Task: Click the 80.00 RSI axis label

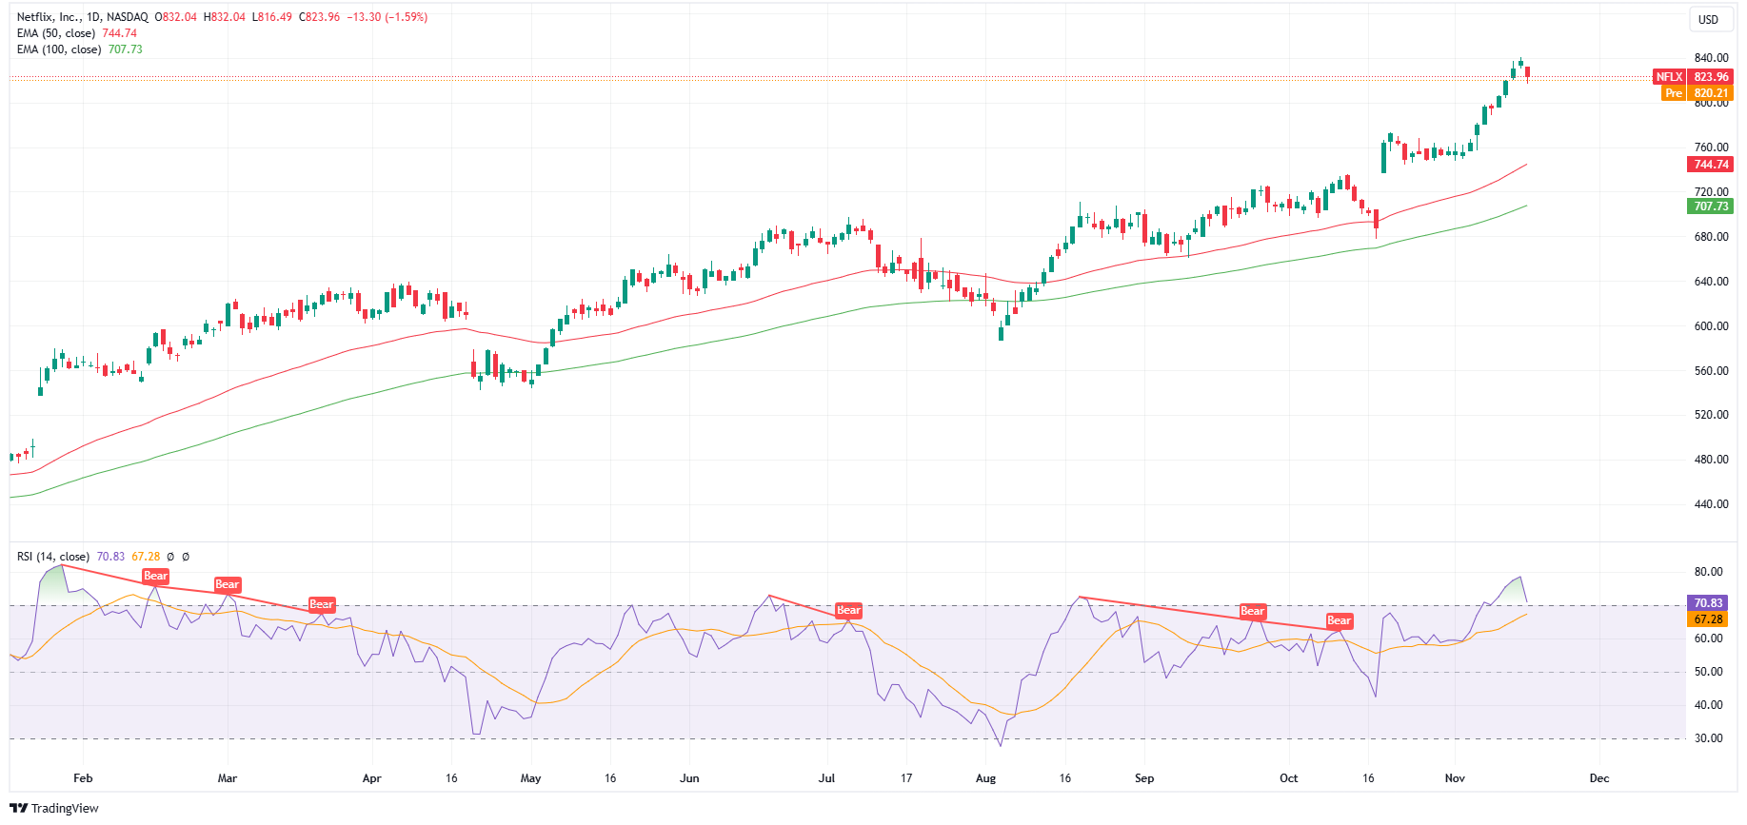Action: 1708,572
